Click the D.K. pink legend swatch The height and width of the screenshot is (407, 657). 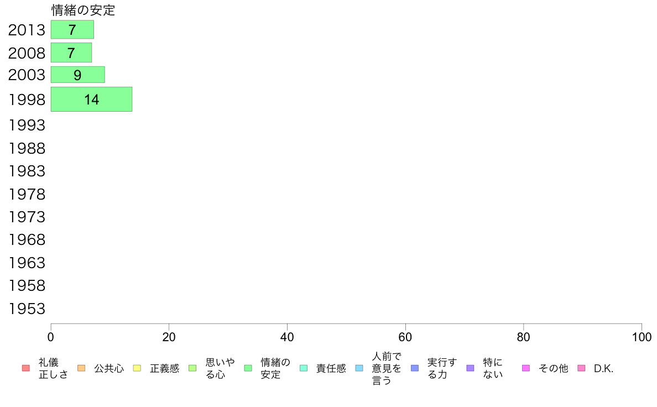tap(581, 368)
